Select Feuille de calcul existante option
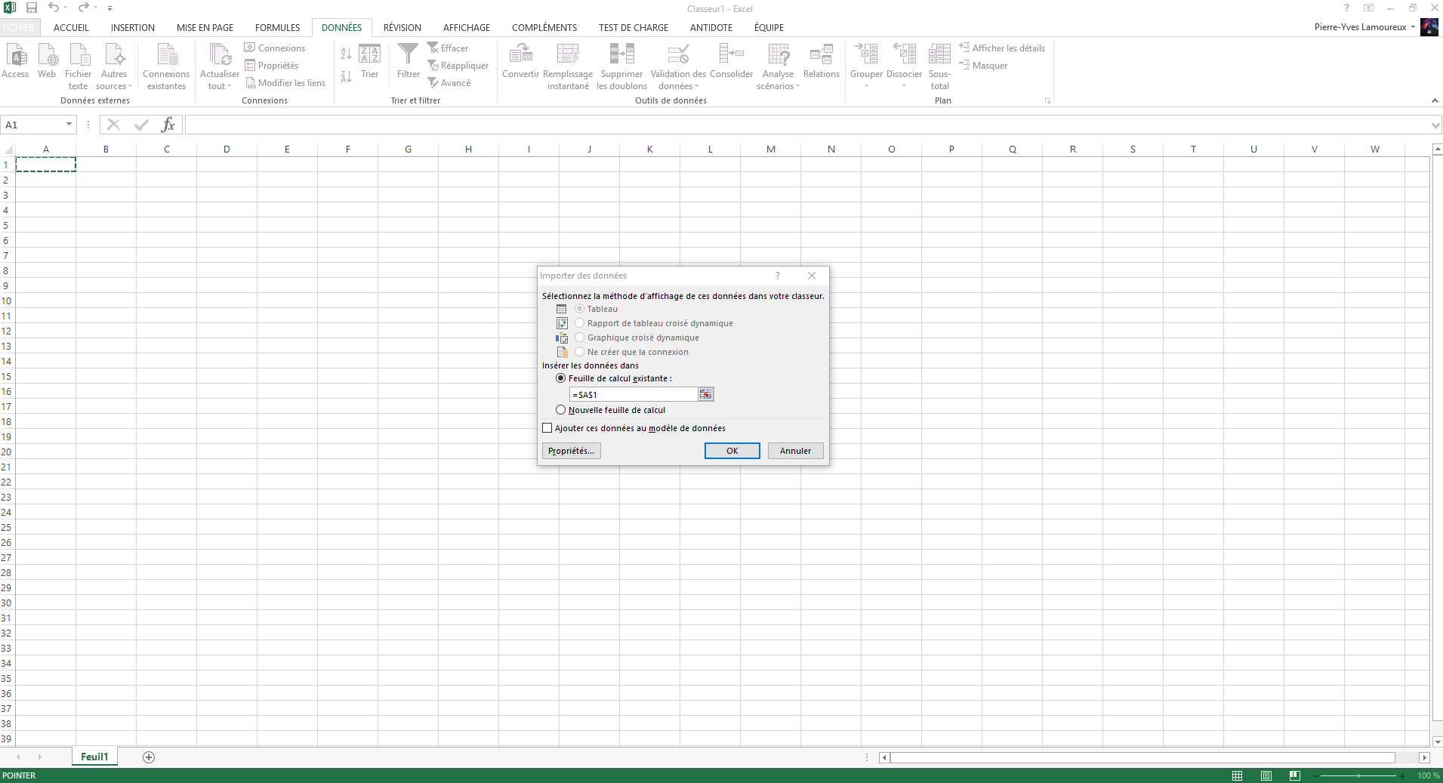 click(560, 378)
